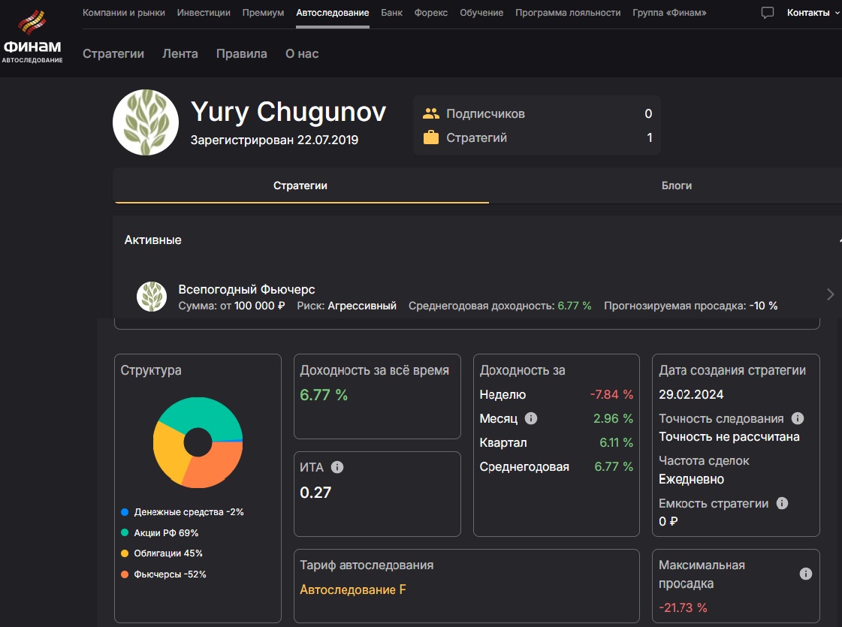The width and height of the screenshot is (842, 627).
Task: Click the Зарегистрирован 22.07.2019 text
Action: (274, 140)
